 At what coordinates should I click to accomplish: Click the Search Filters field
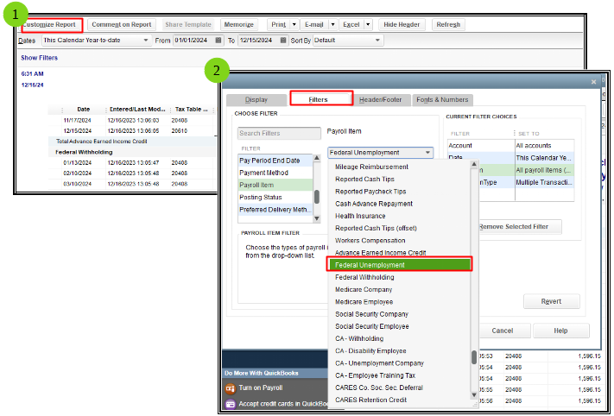click(279, 134)
